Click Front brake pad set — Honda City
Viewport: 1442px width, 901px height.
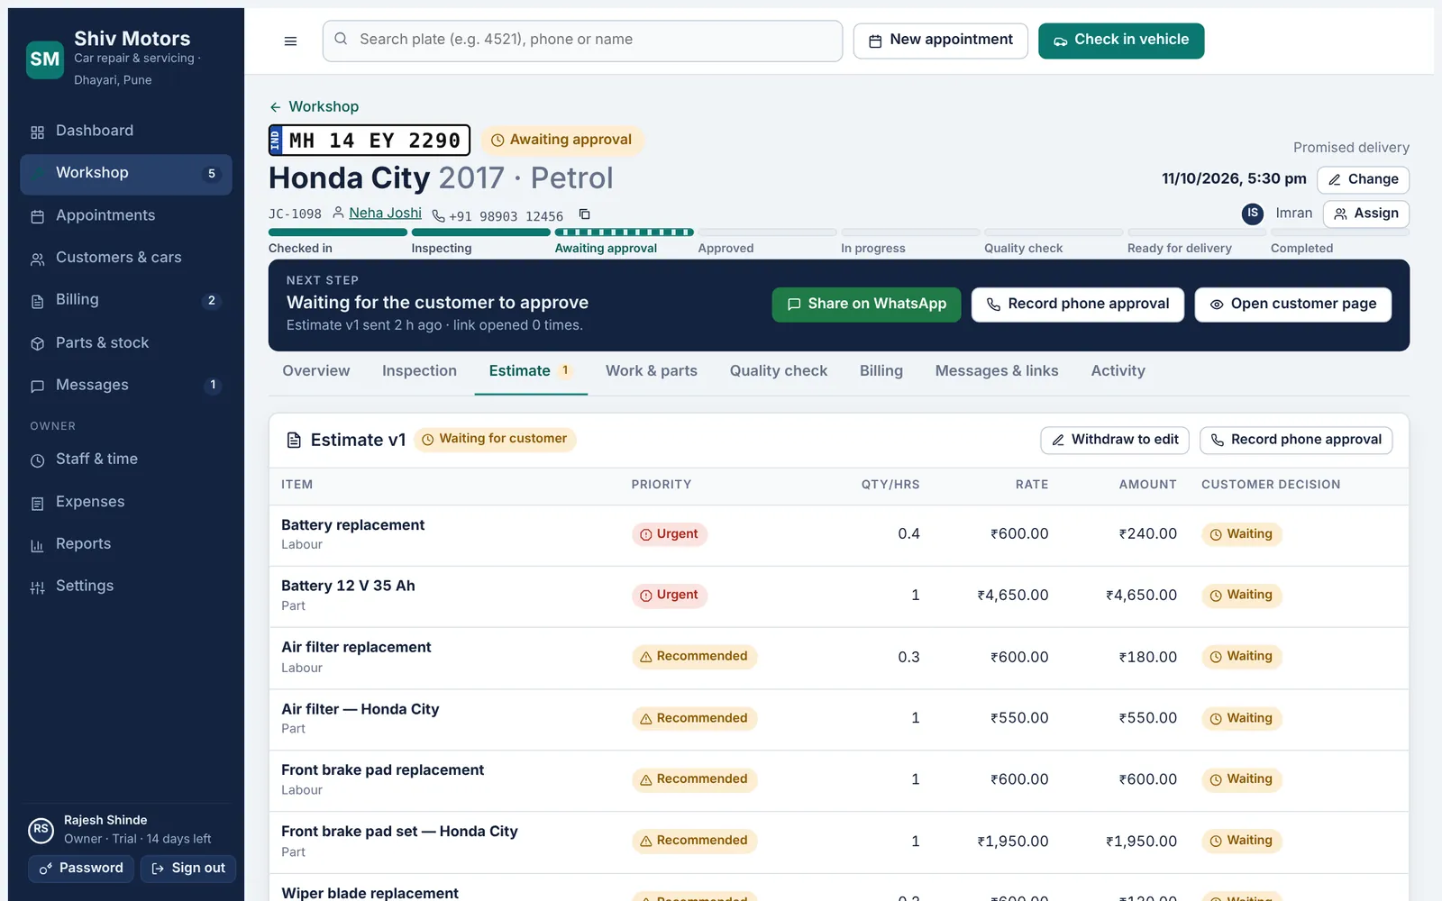pos(399,832)
